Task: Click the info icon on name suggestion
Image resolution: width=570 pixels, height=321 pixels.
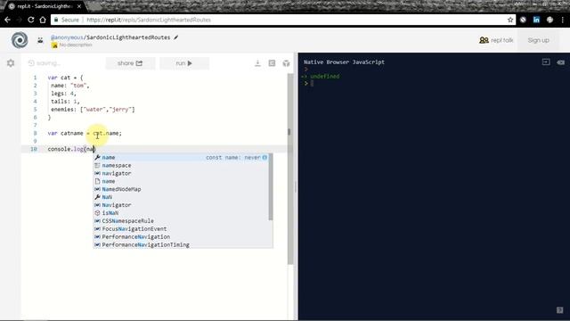Action: 265,157
